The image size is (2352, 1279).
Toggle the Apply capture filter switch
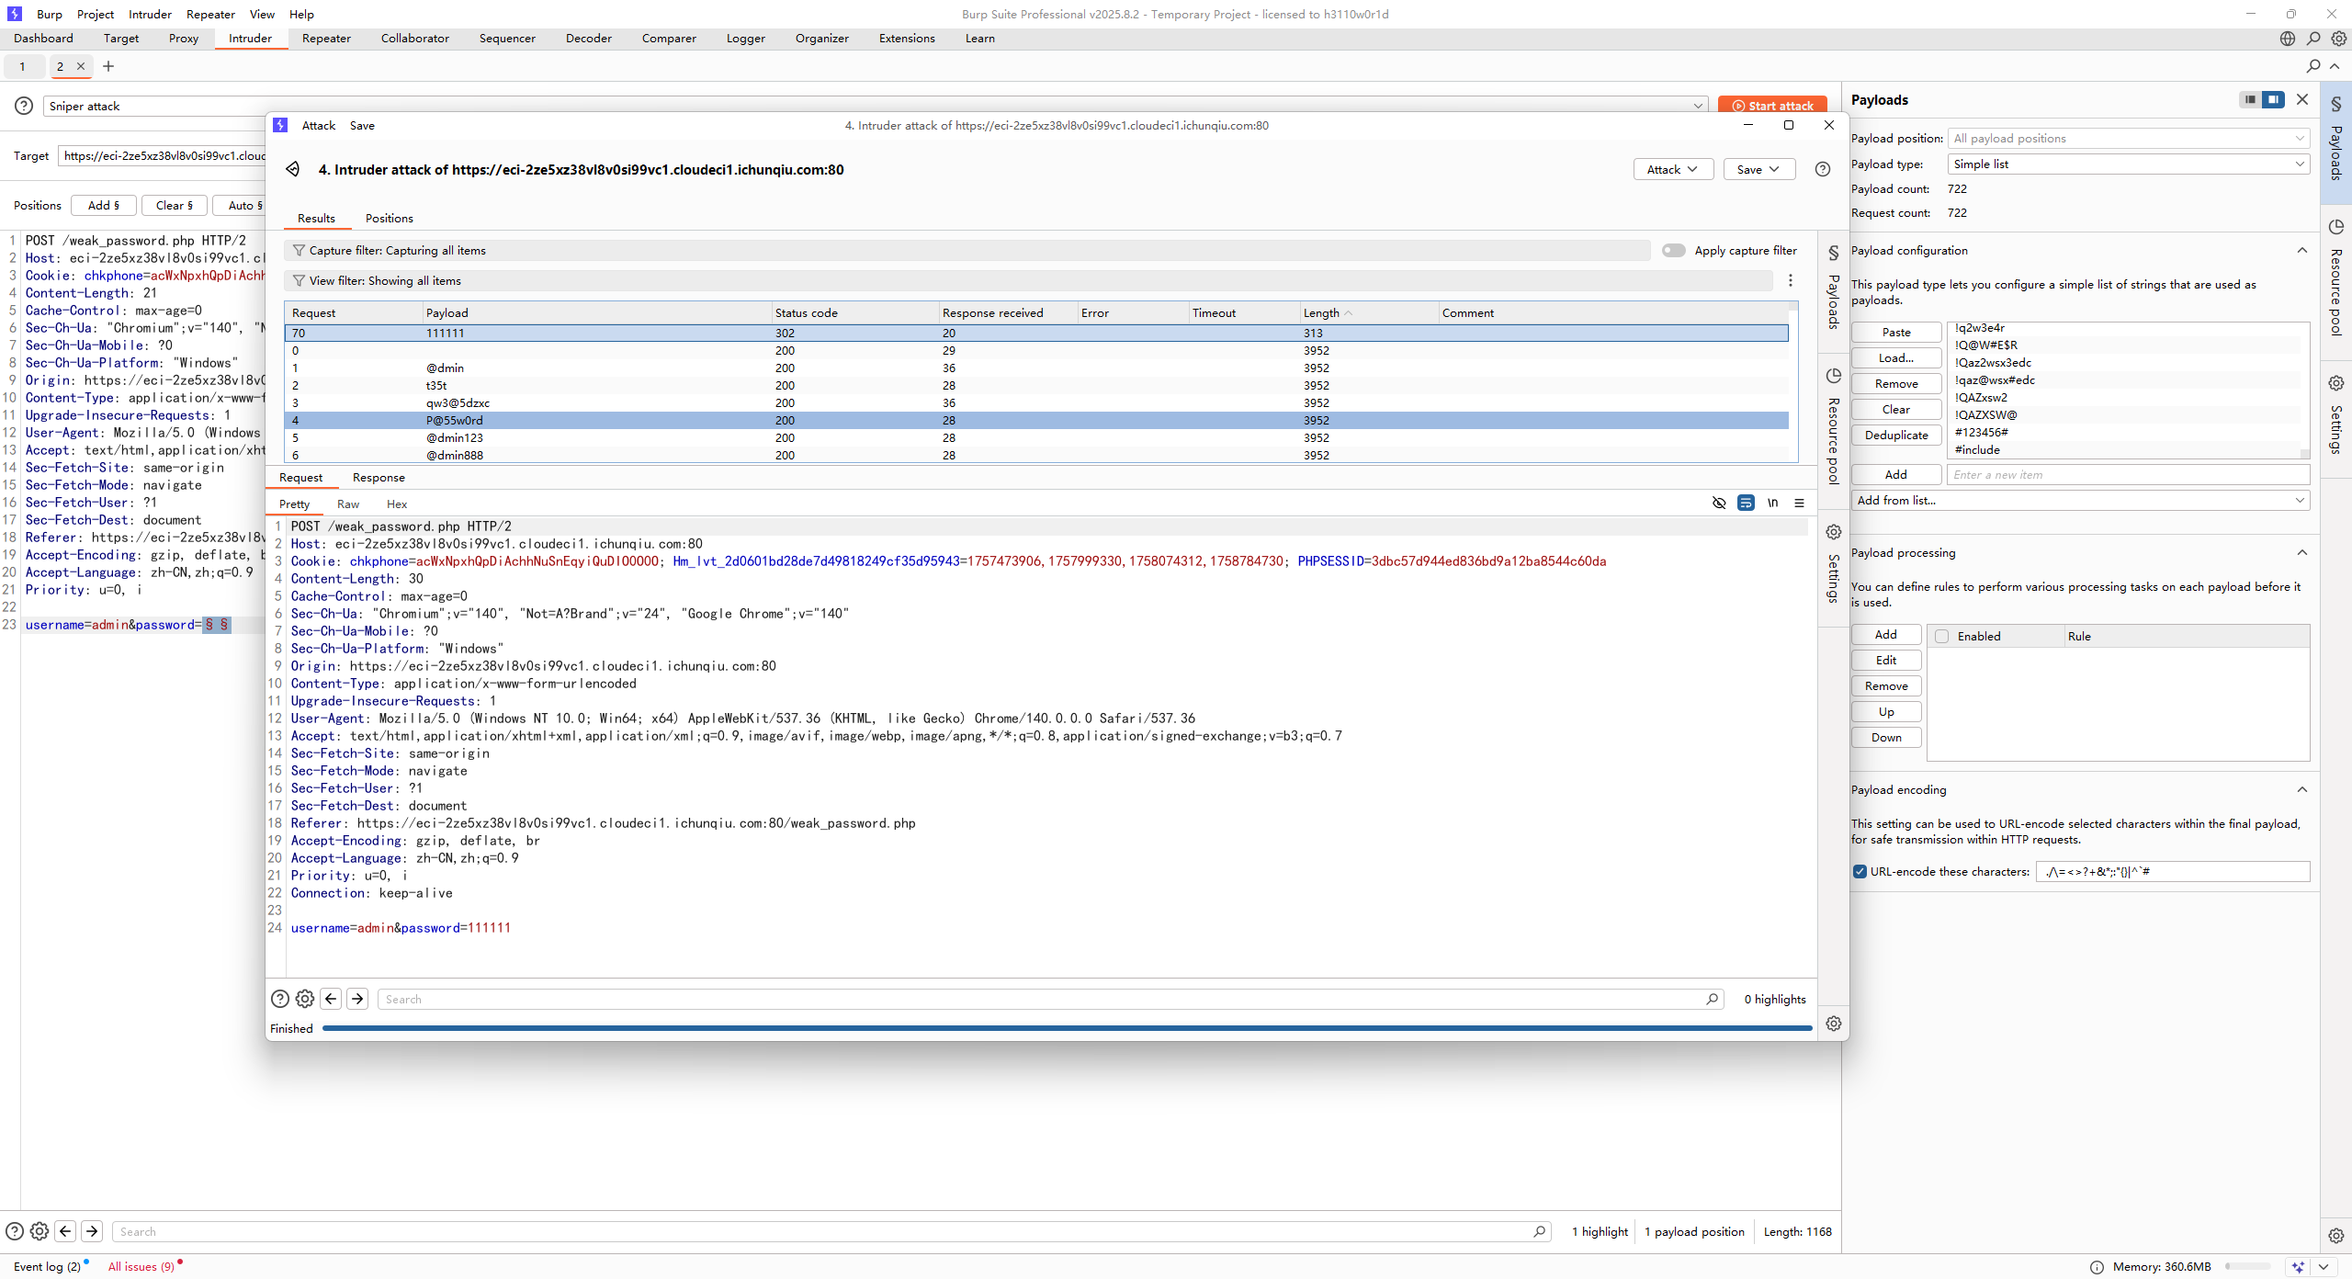[1673, 250]
